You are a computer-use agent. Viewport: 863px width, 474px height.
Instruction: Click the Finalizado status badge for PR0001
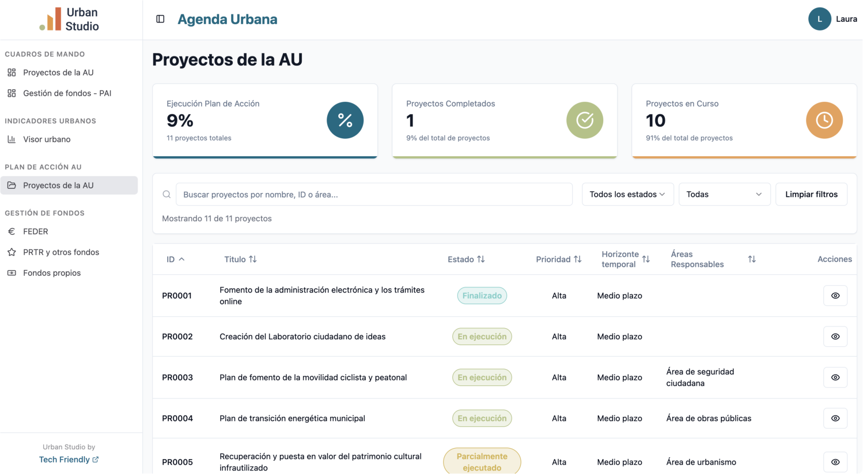point(482,295)
